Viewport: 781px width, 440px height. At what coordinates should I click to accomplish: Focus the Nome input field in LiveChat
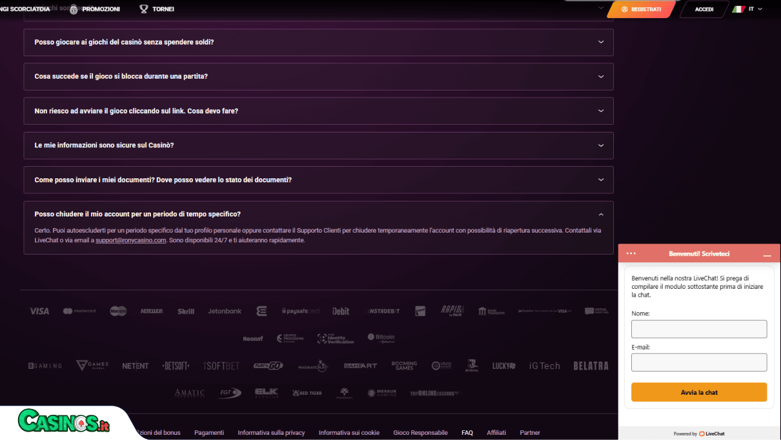coord(699,329)
